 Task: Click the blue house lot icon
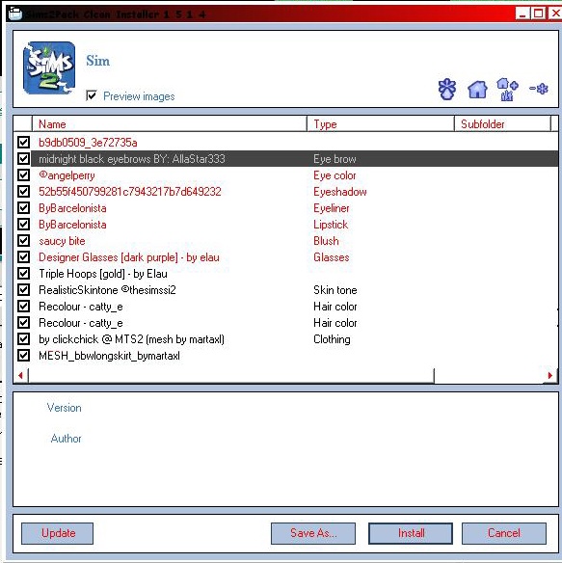477,90
